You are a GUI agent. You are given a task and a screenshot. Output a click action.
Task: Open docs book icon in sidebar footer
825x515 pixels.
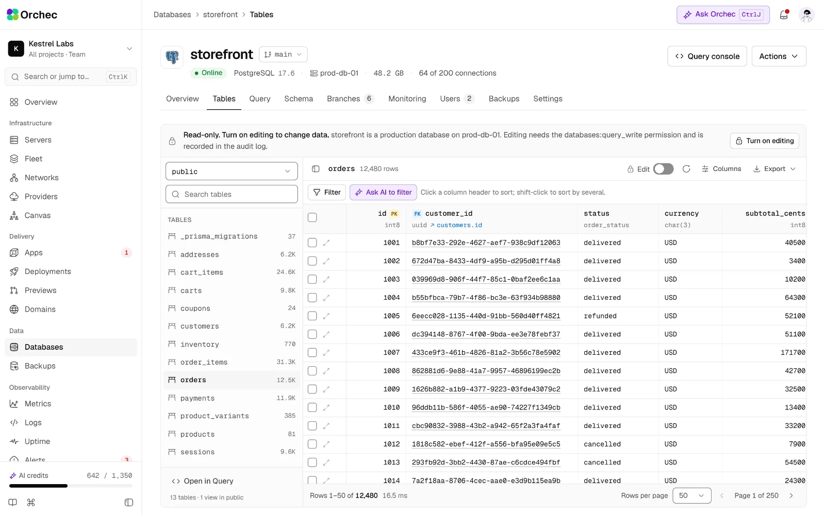click(13, 502)
